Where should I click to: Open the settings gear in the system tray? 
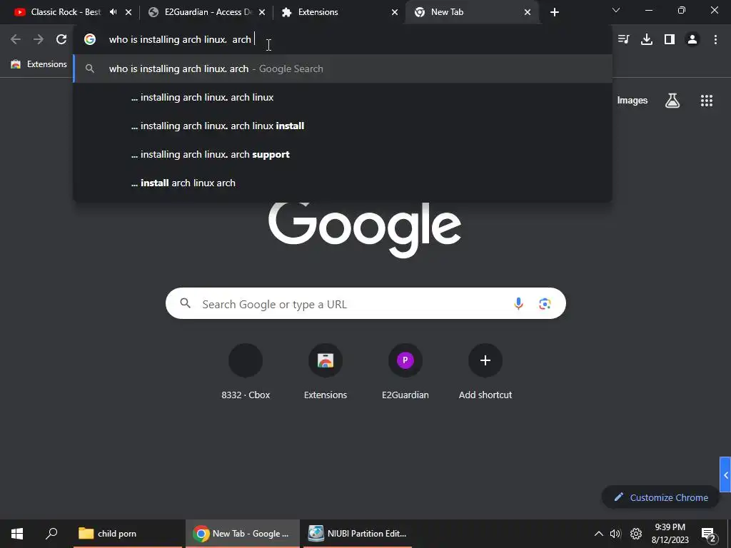coord(636,534)
